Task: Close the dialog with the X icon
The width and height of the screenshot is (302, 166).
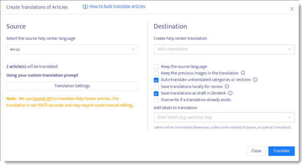Action: coord(292,9)
